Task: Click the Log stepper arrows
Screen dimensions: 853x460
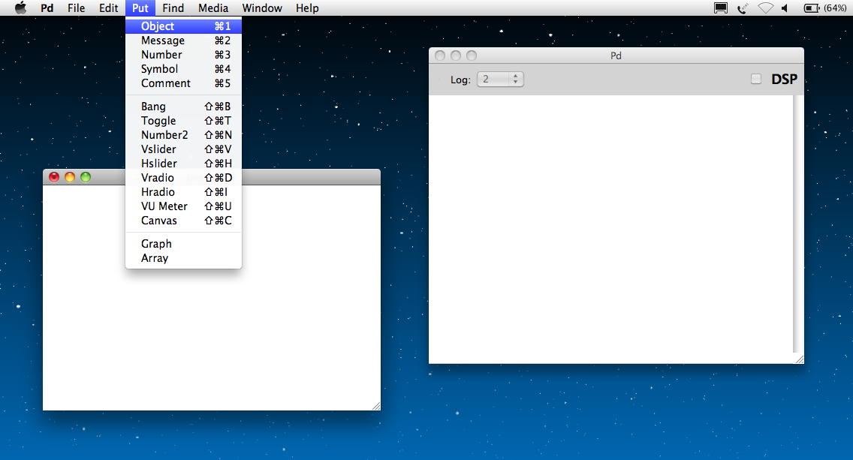Action: (x=515, y=80)
